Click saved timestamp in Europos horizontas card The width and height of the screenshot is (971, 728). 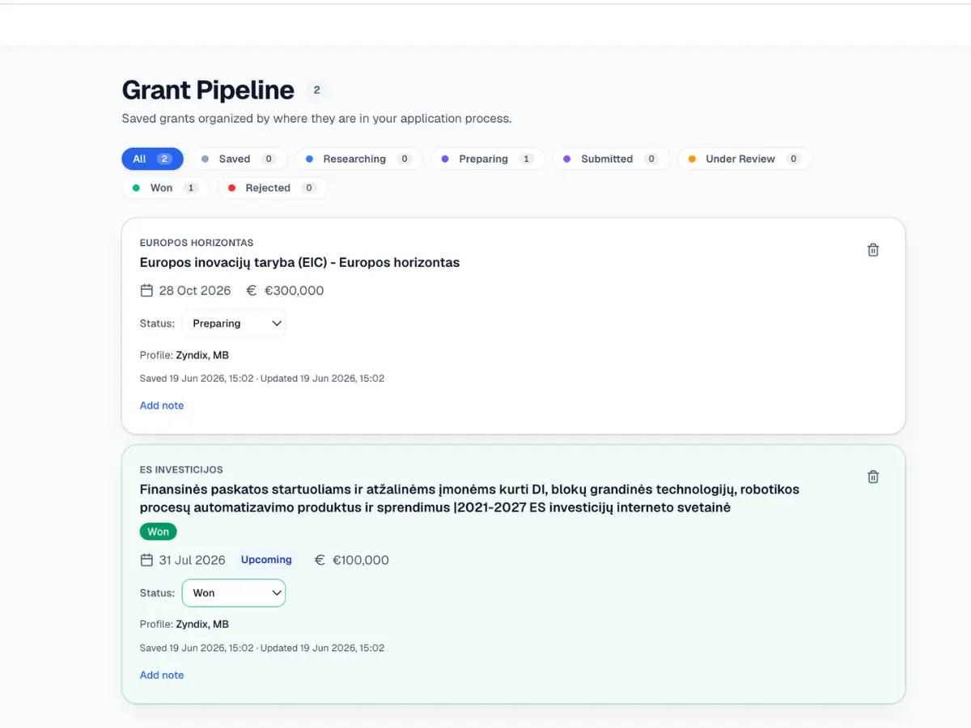point(197,379)
